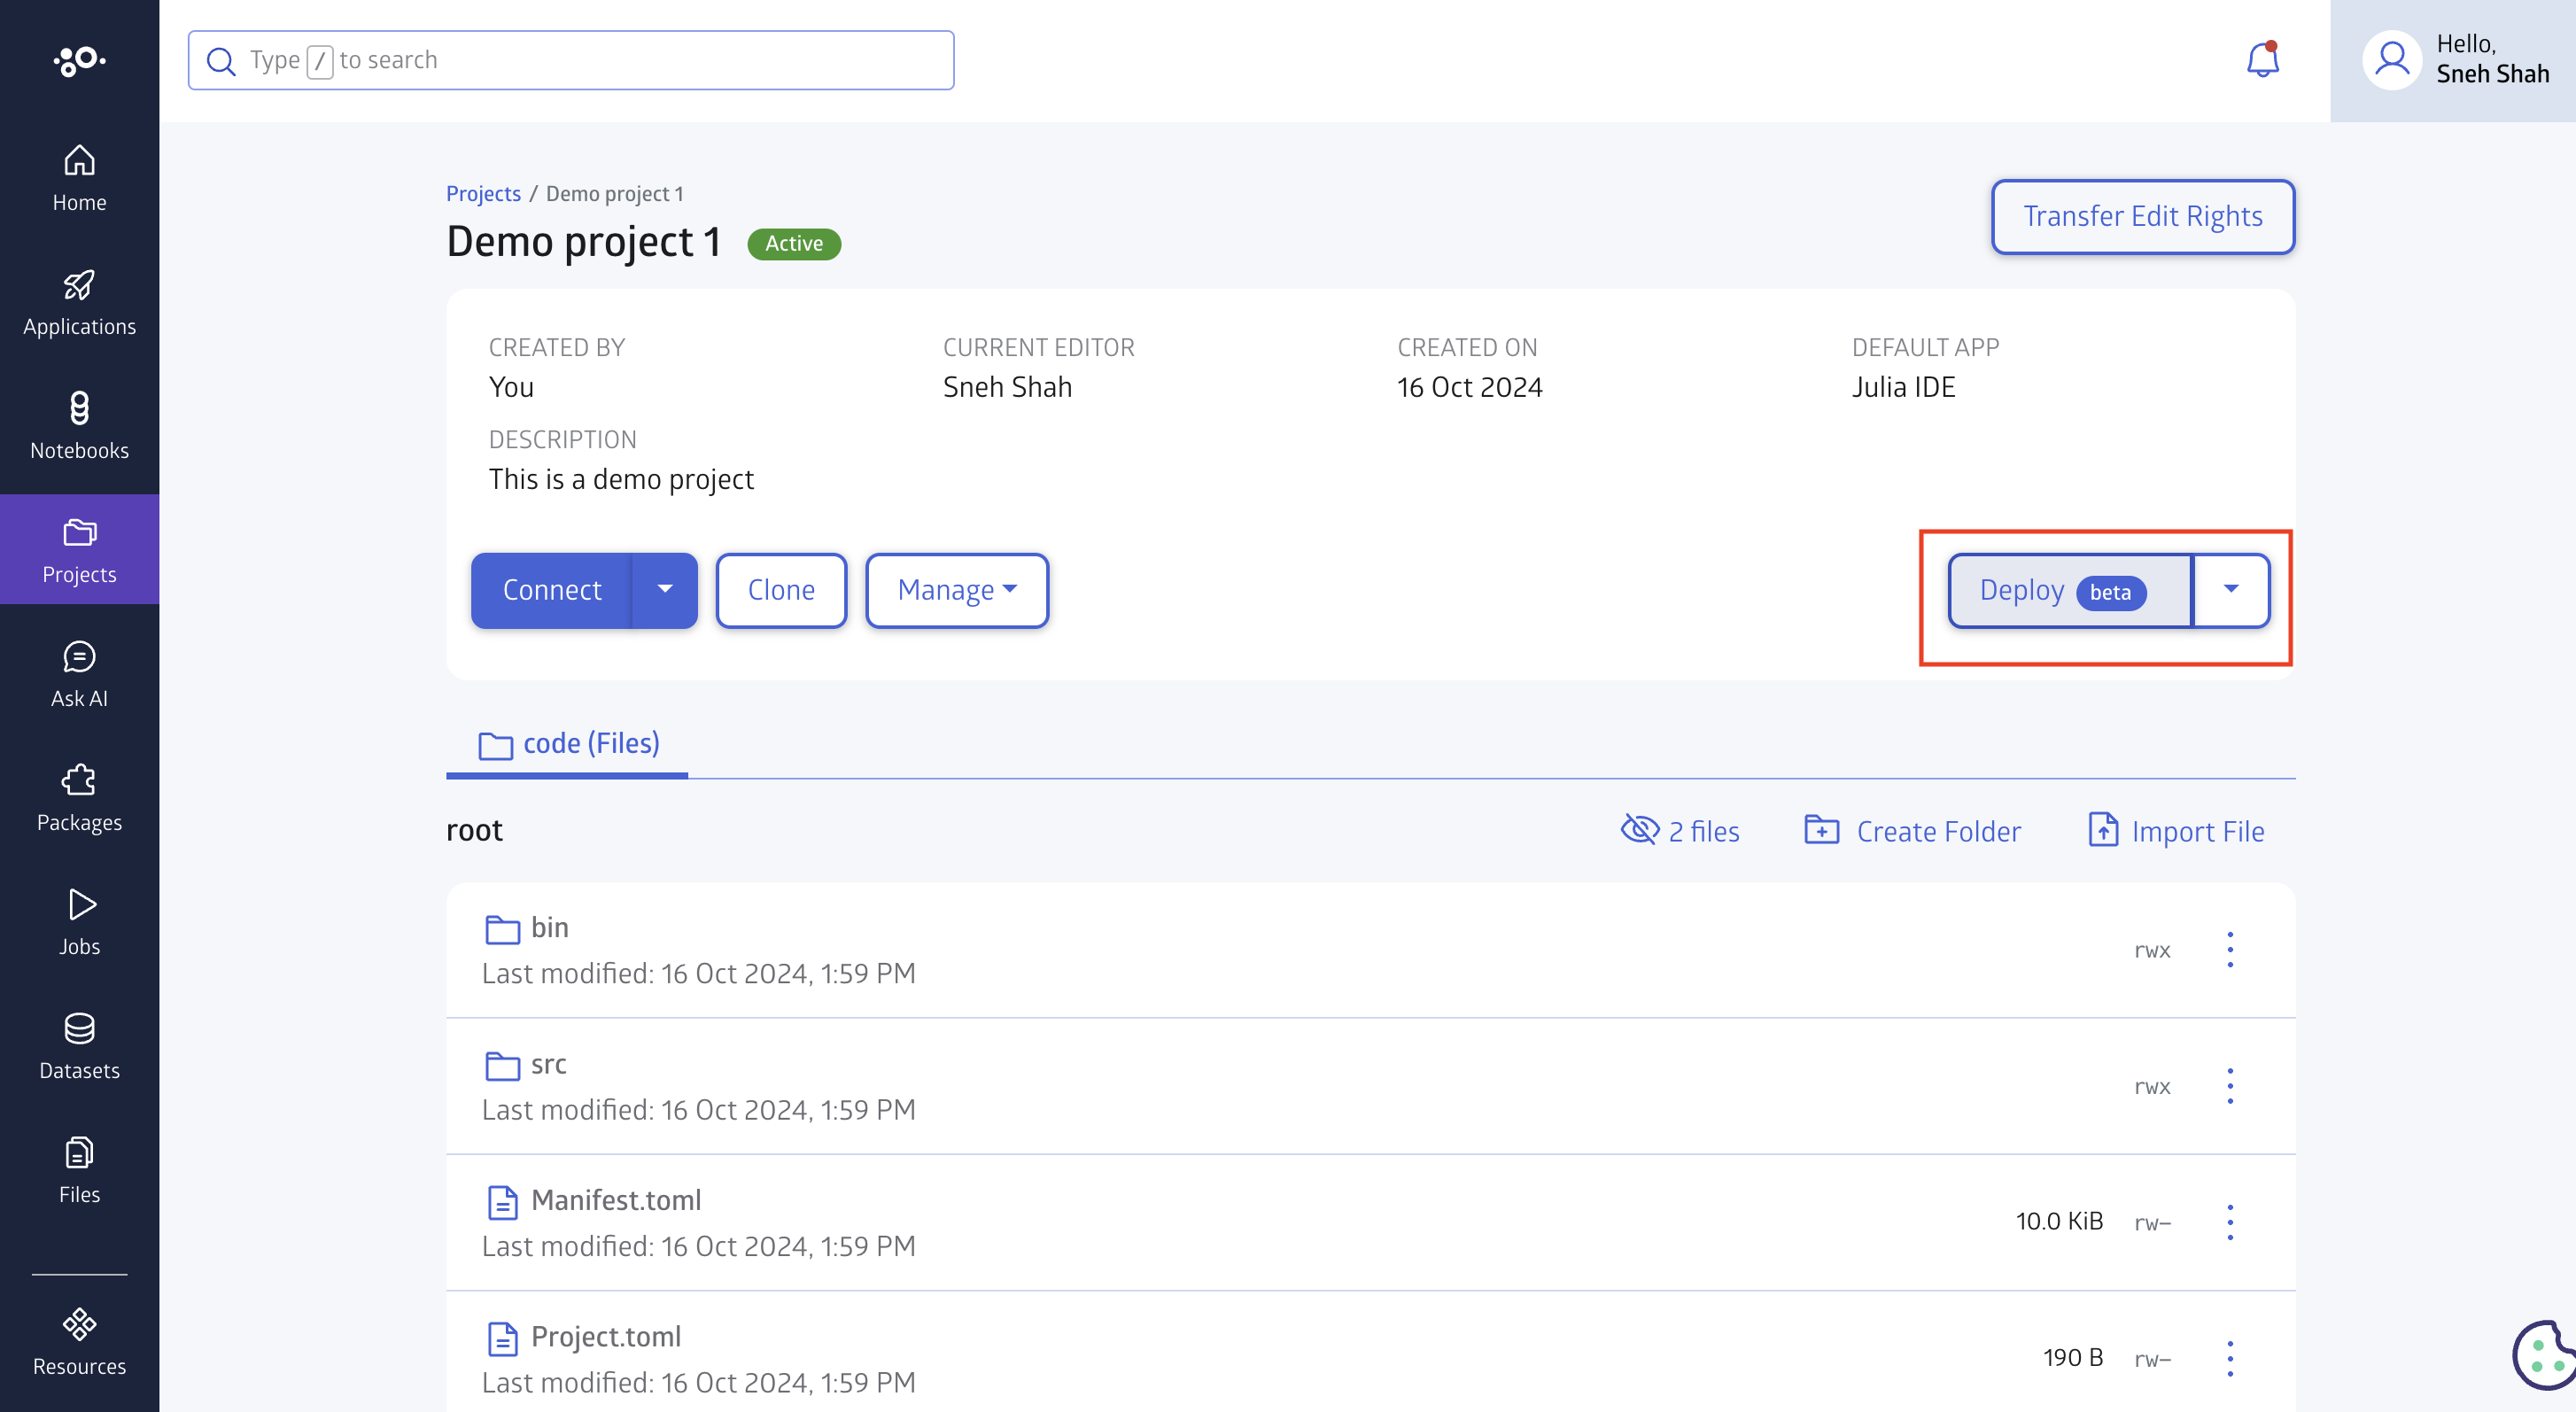Navigate to Packages section
The image size is (2576, 1412).
click(x=79, y=799)
